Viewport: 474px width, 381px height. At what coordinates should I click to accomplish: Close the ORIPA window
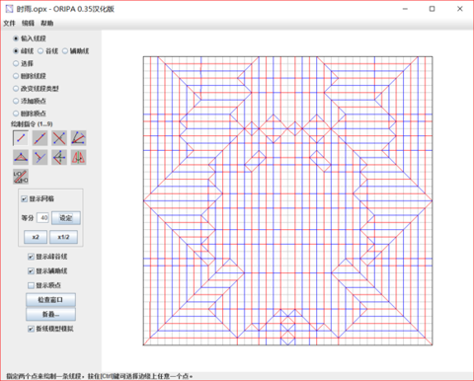(460, 9)
